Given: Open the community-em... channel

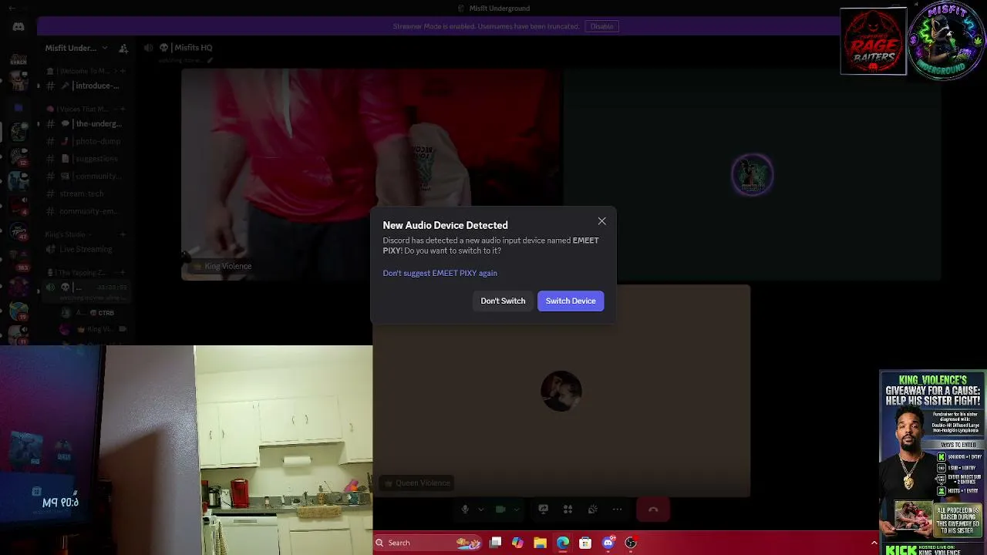Looking at the screenshot, I should click(85, 210).
